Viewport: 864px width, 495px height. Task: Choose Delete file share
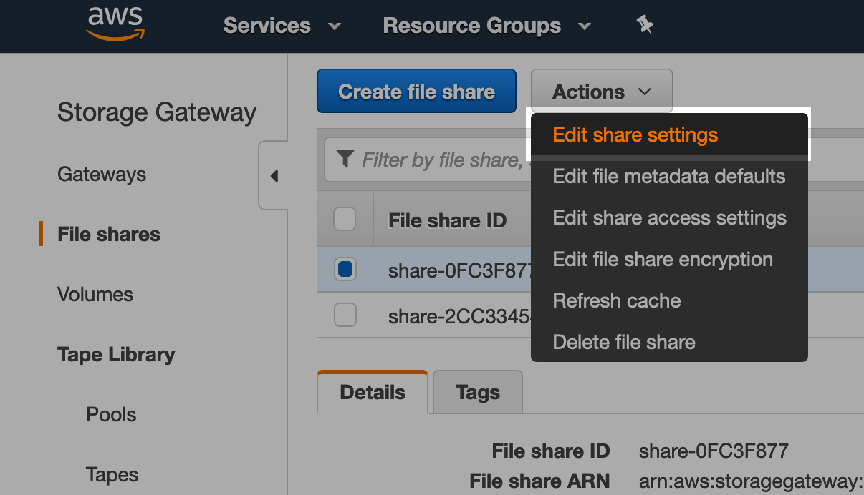623,342
